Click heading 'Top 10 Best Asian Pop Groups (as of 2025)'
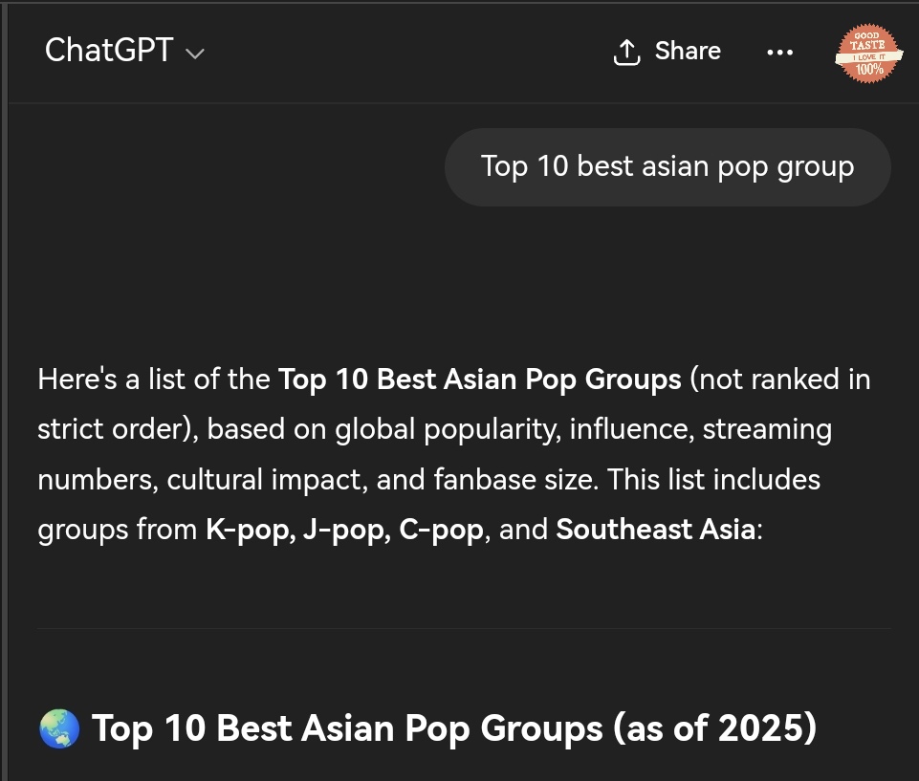Viewport: 919px width, 781px height. click(454, 728)
